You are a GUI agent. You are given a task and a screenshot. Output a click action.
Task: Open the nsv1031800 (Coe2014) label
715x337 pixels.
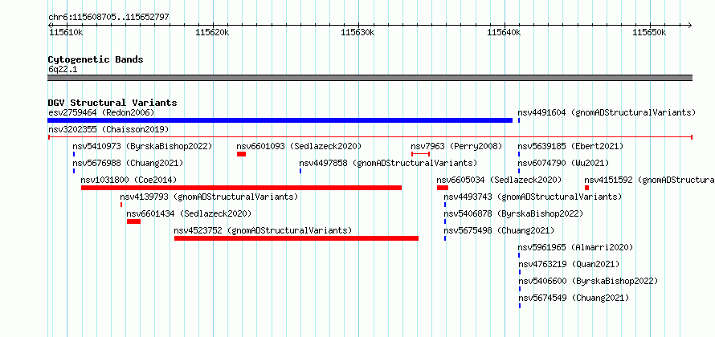(x=129, y=180)
